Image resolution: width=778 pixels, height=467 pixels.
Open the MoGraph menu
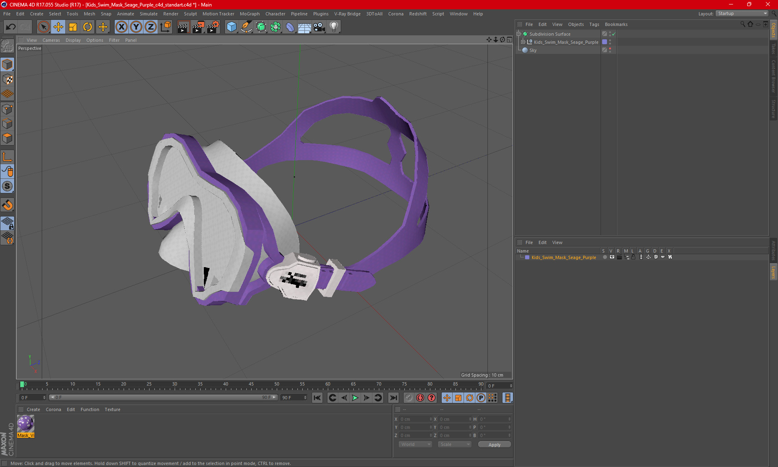coord(250,14)
